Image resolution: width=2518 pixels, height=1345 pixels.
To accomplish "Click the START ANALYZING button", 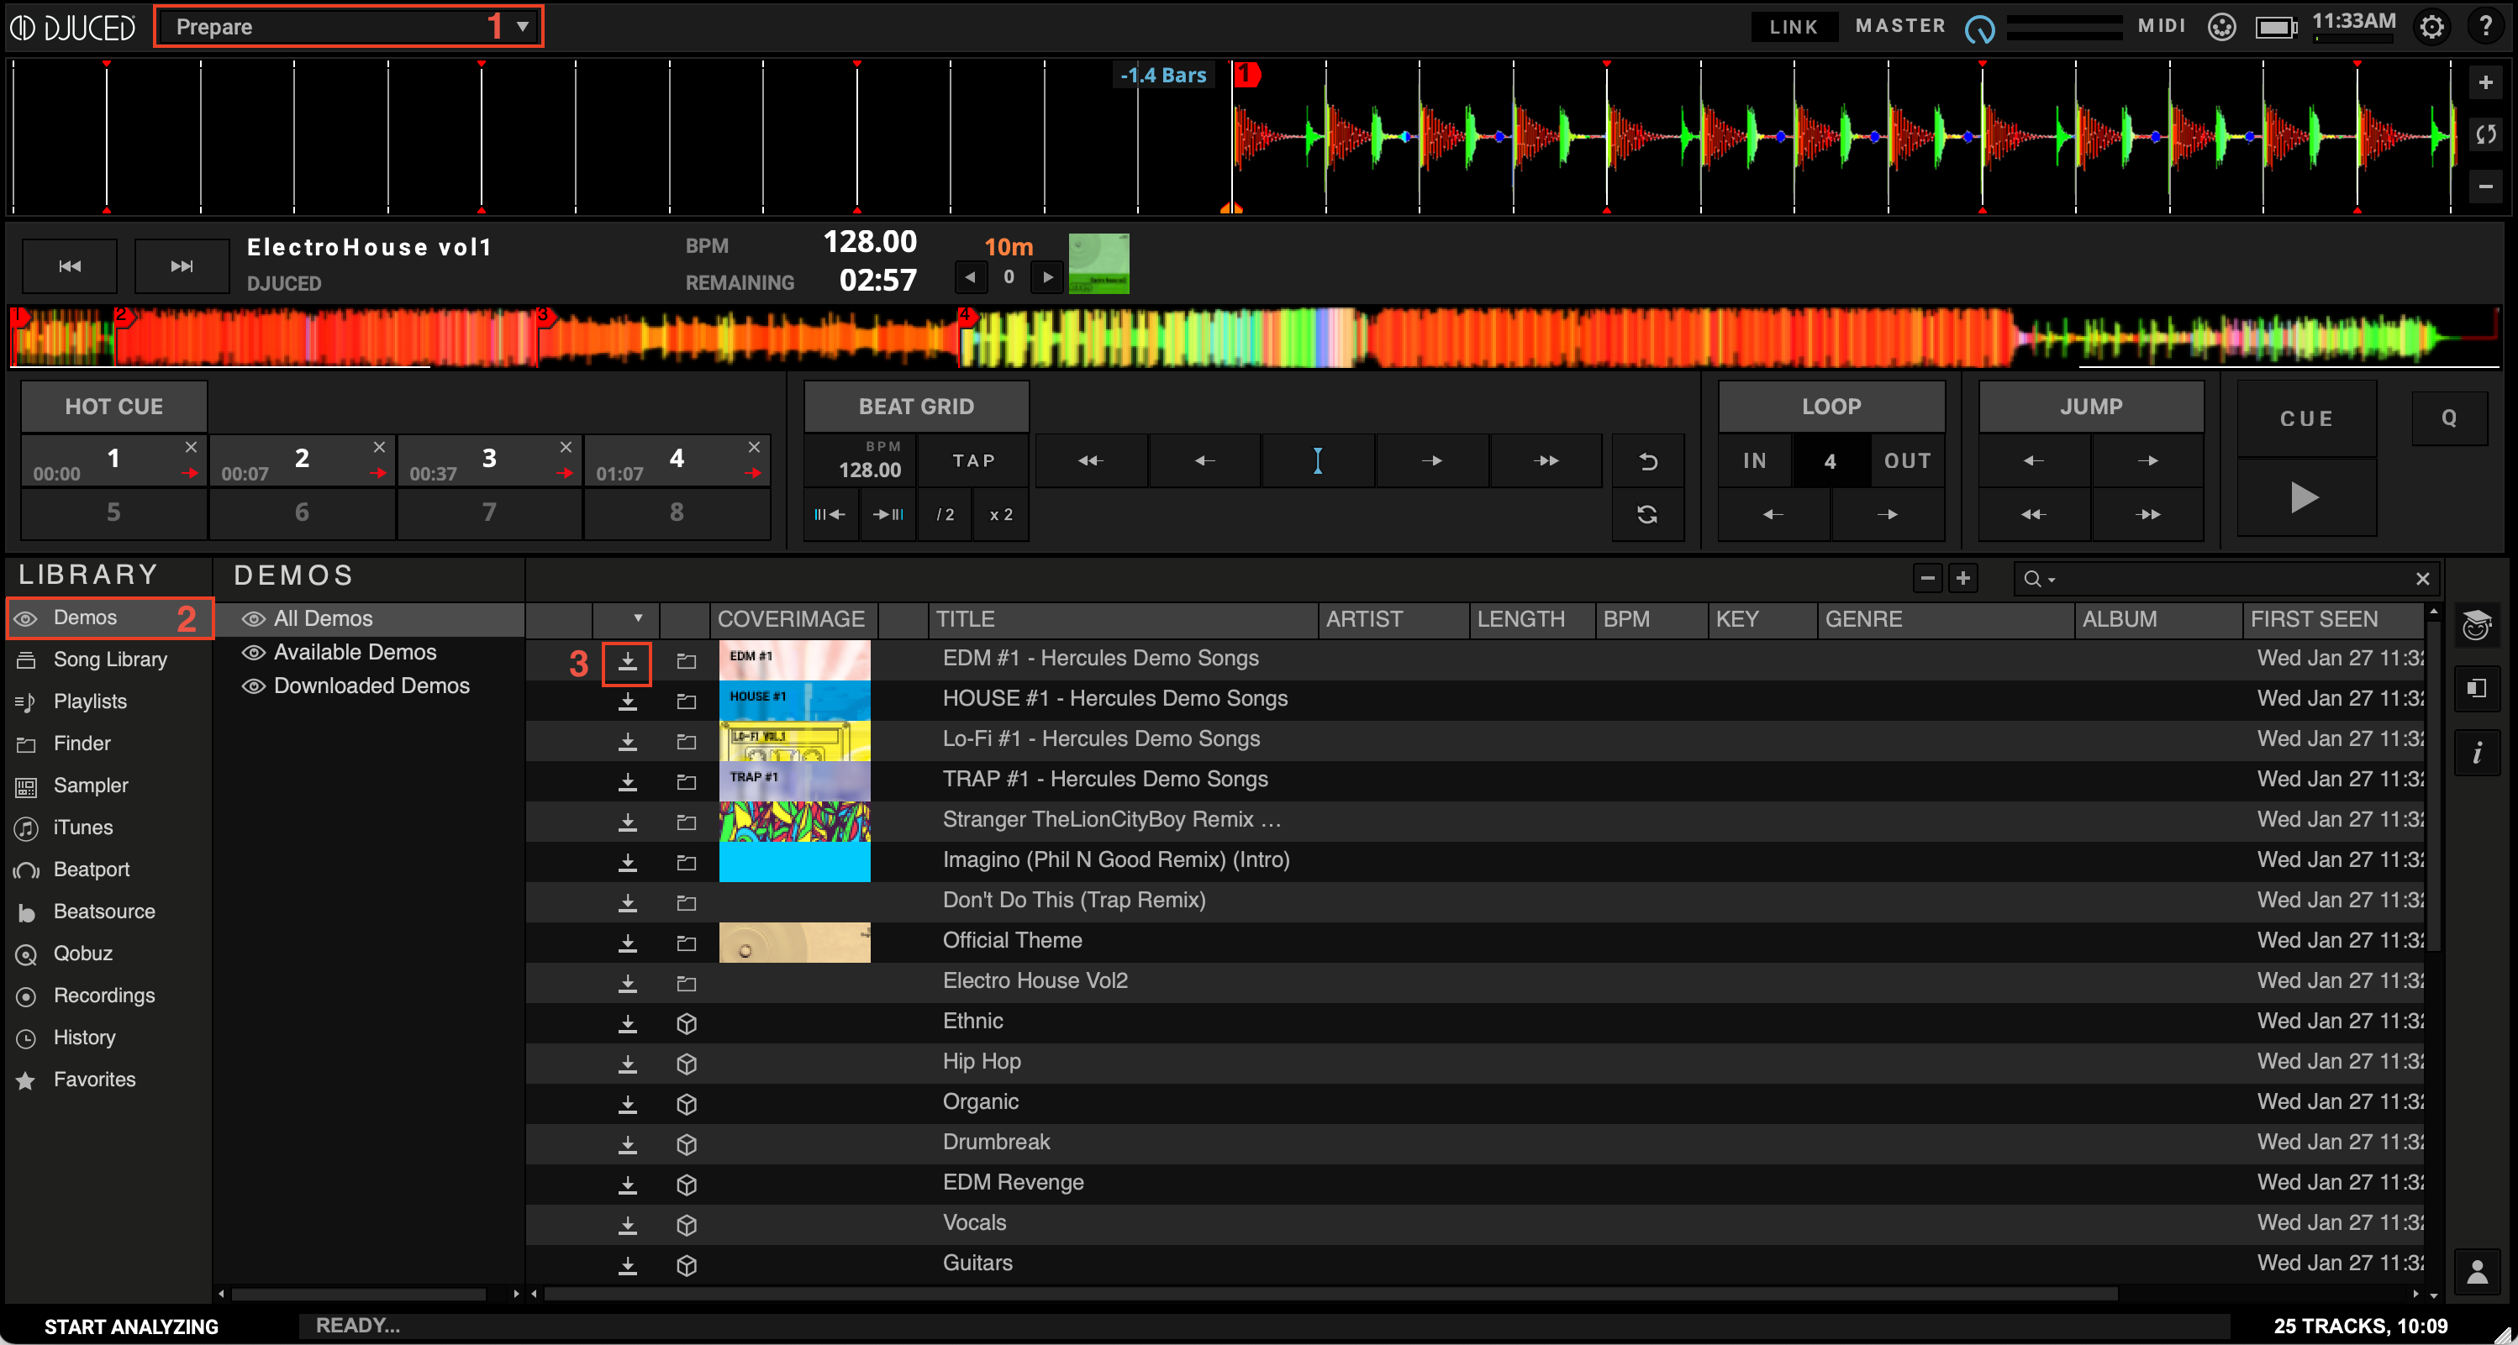I will [x=131, y=1326].
